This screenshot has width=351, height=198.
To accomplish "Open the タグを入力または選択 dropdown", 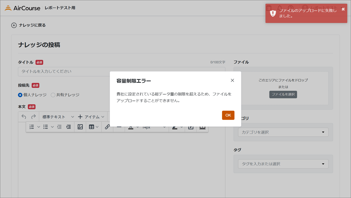I will click(x=283, y=164).
